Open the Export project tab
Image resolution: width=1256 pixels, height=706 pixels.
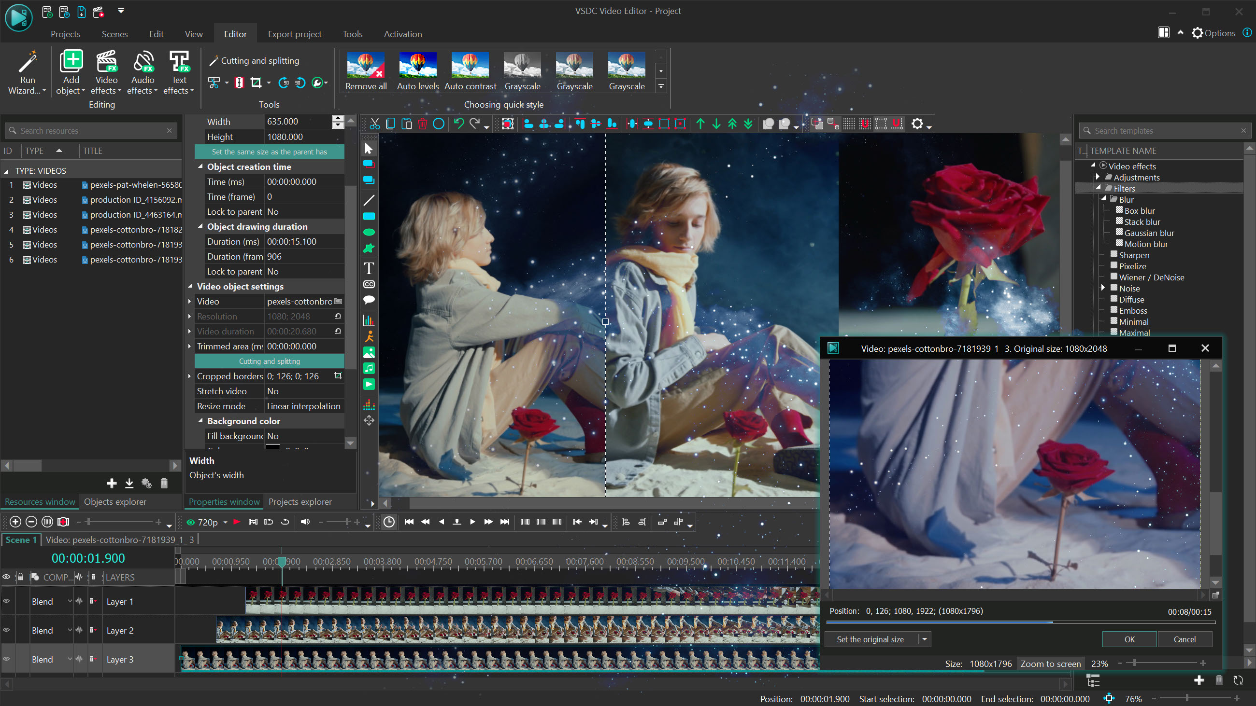[295, 34]
